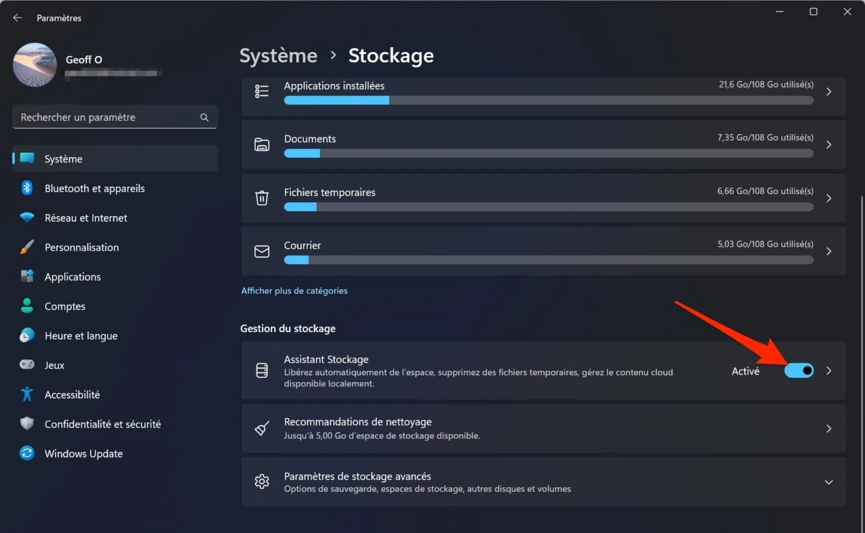This screenshot has width=865, height=533.
Task: Click the 5,03 Go/108 Go utilisé(s) text
Action: point(765,244)
